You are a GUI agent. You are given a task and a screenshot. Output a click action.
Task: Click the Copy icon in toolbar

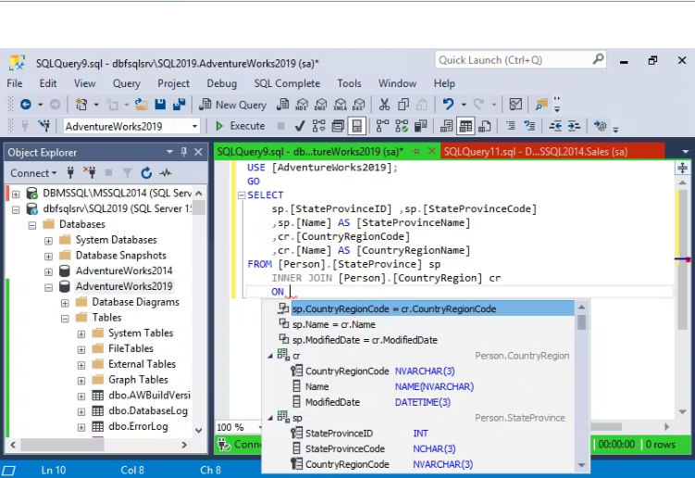click(403, 105)
